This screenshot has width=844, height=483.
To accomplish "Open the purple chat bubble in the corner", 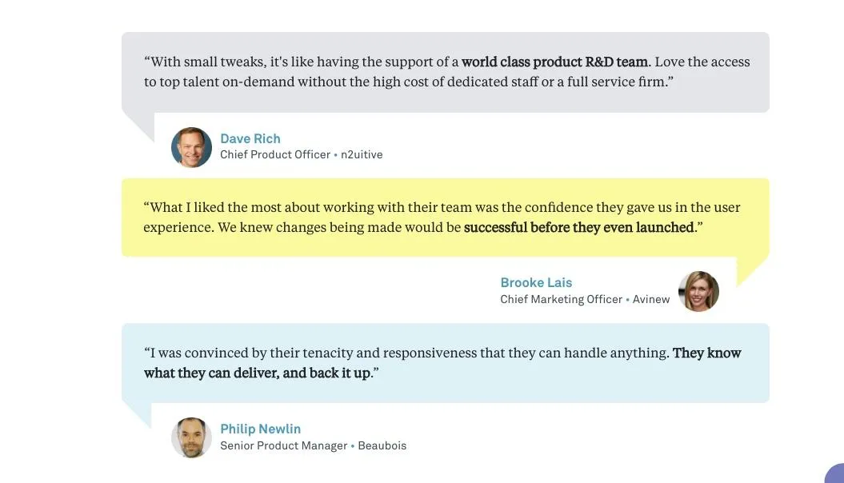I will [835, 474].
